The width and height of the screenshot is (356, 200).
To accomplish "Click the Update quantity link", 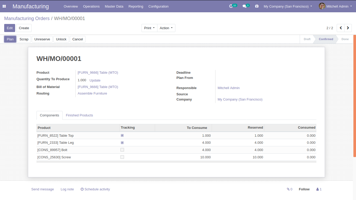I will coord(95,80).
